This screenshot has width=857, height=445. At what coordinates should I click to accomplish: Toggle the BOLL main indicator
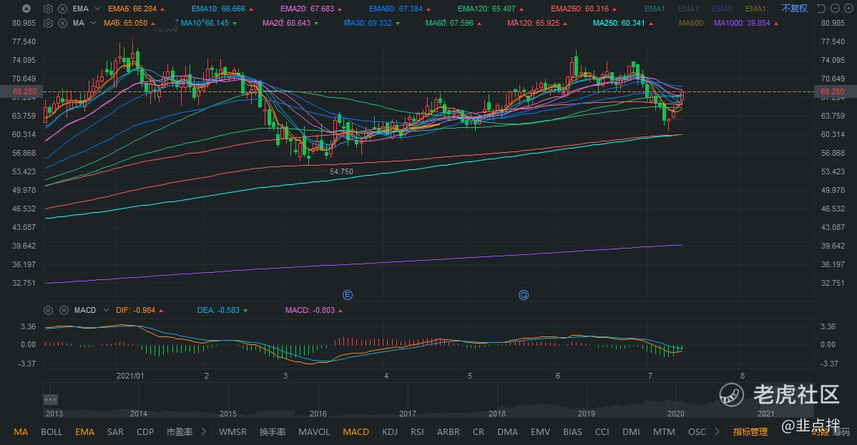52,432
